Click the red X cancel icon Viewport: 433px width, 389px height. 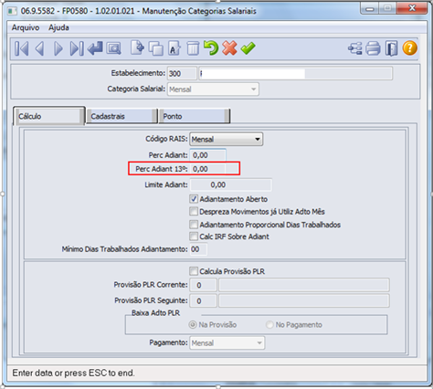(x=229, y=48)
